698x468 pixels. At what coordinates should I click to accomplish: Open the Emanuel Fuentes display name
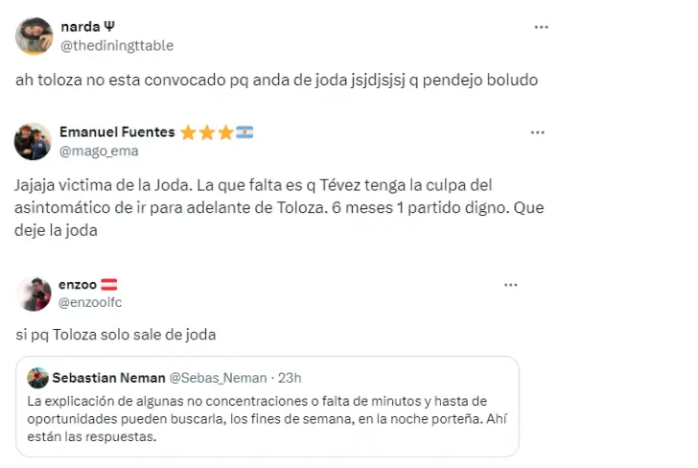117,132
